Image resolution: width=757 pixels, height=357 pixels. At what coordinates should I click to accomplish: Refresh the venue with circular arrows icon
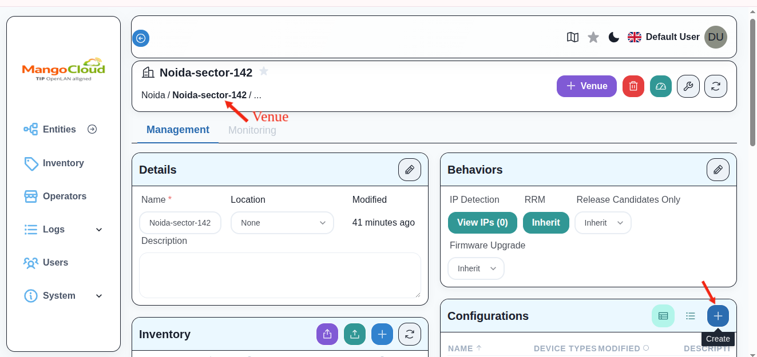click(716, 86)
